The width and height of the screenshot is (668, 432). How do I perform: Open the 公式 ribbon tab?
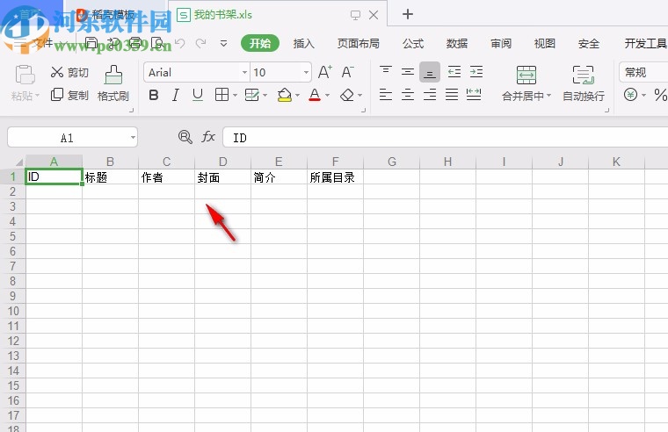[x=413, y=43]
